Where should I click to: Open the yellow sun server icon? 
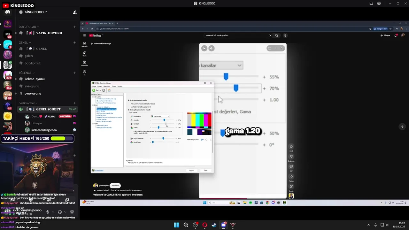click(x=8, y=116)
